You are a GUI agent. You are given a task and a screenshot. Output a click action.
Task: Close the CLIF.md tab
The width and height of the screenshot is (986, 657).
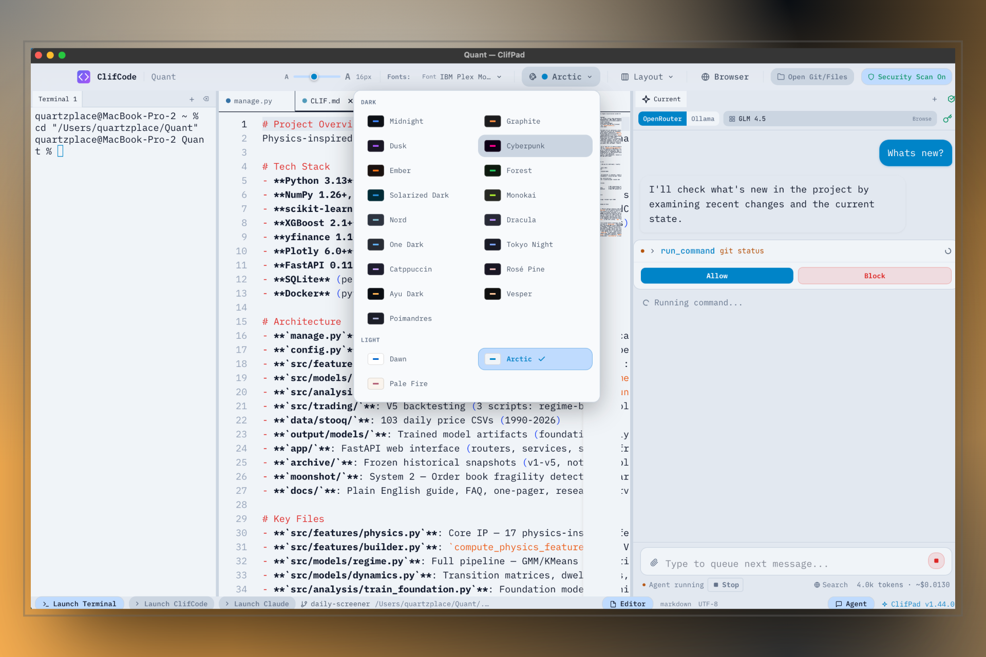350,101
